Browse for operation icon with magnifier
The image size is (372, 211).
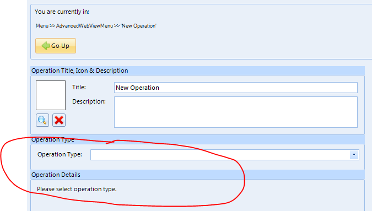42,120
